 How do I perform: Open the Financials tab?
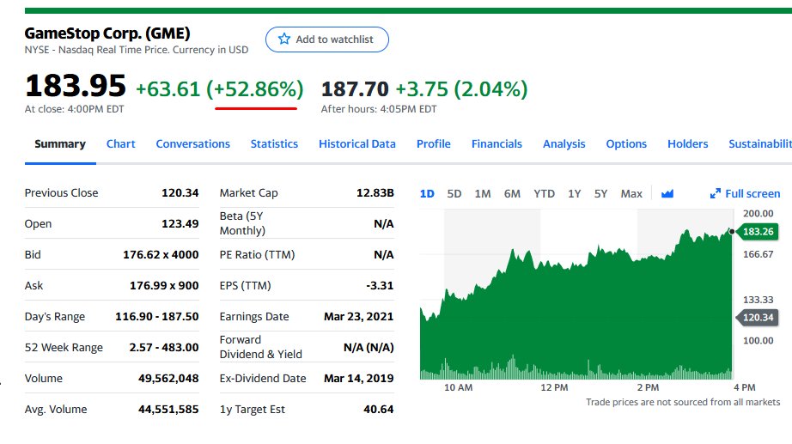[x=497, y=144]
